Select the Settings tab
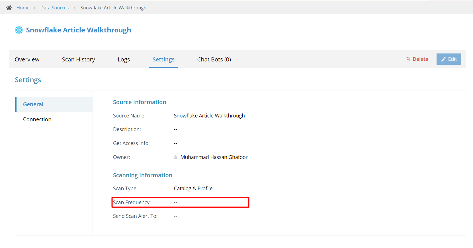This screenshot has height=248, width=473. pyautogui.click(x=163, y=59)
